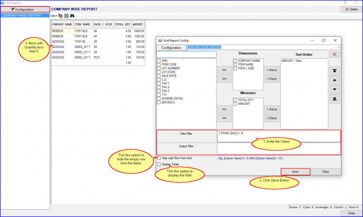
Task: Select the IT001 BL item cell
Action: point(83,42)
